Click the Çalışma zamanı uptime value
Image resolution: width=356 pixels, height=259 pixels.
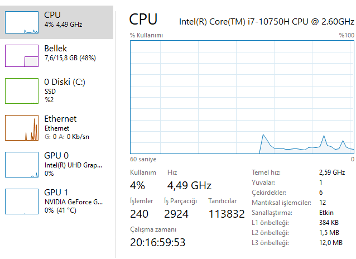point(157,242)
